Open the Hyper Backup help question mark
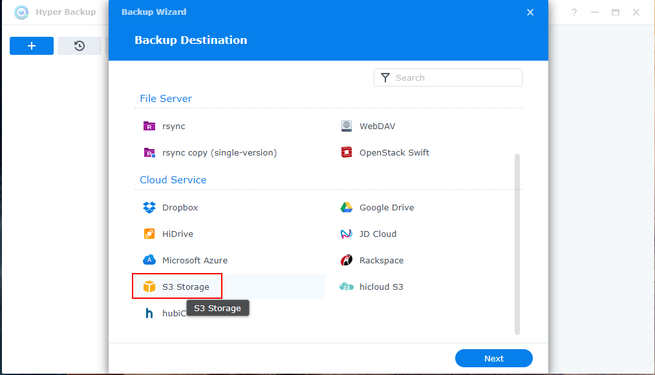 pos(574,12)
